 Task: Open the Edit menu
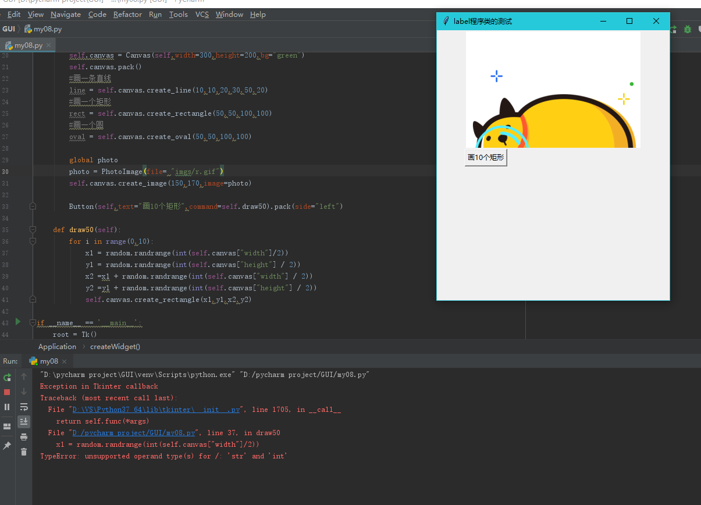(14, 15)
